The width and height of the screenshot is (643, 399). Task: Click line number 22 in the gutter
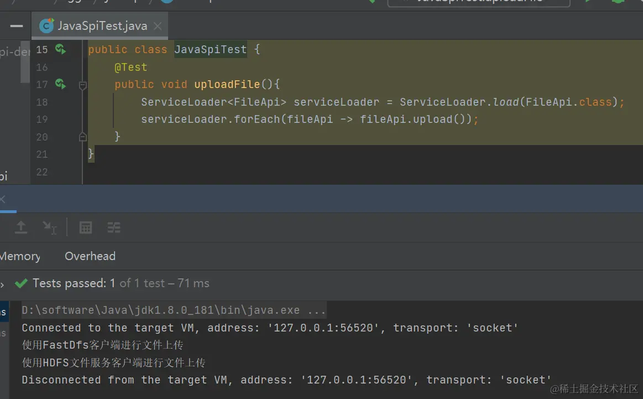click(42, 172)
